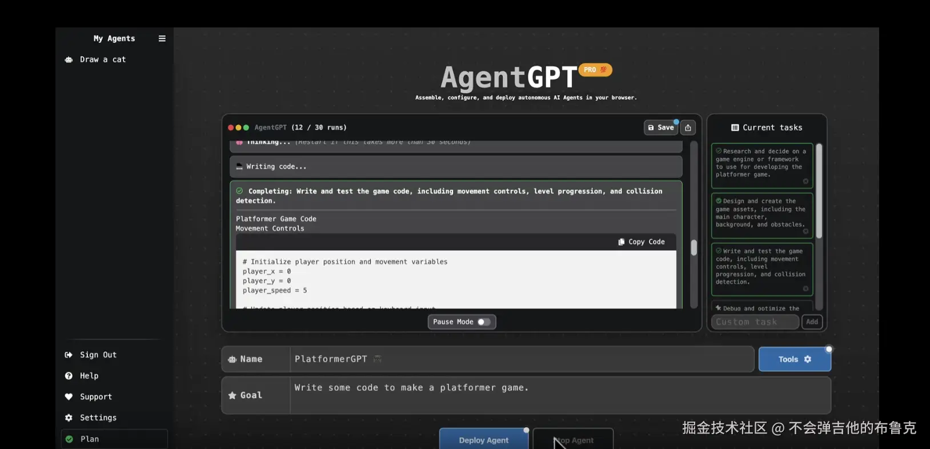Remove the Research and decide task

click(805, 181)
